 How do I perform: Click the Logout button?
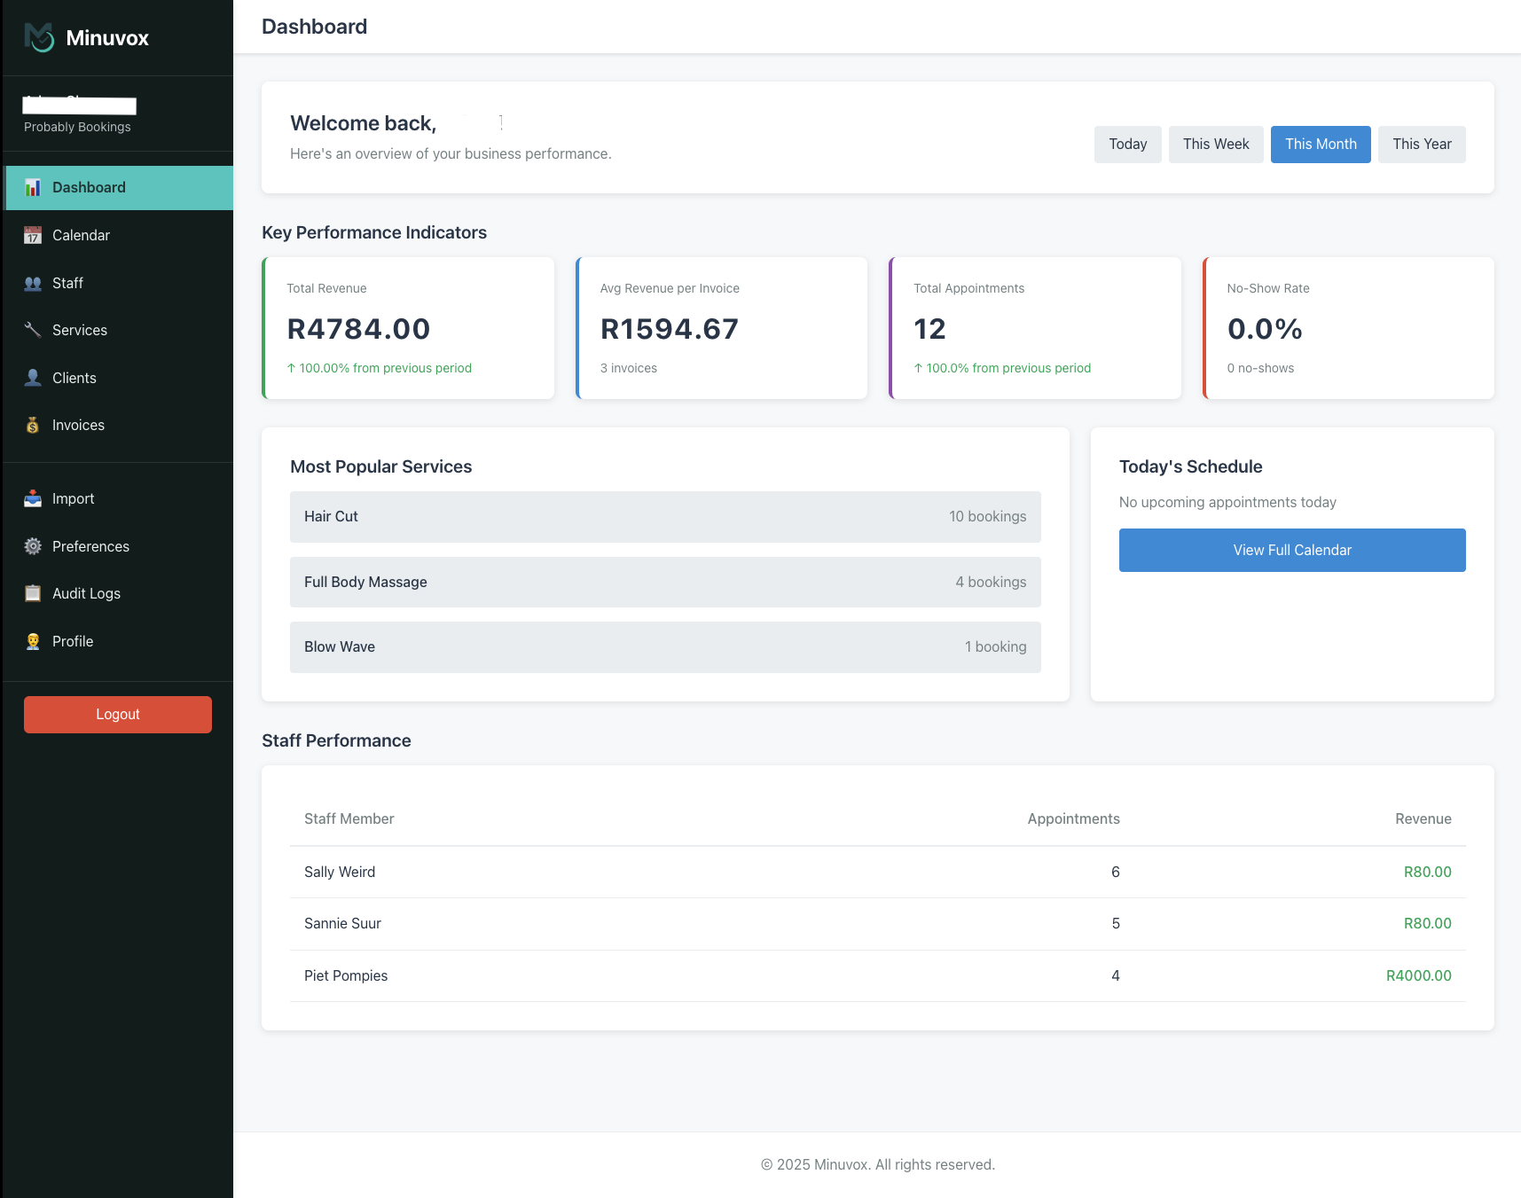117,714
